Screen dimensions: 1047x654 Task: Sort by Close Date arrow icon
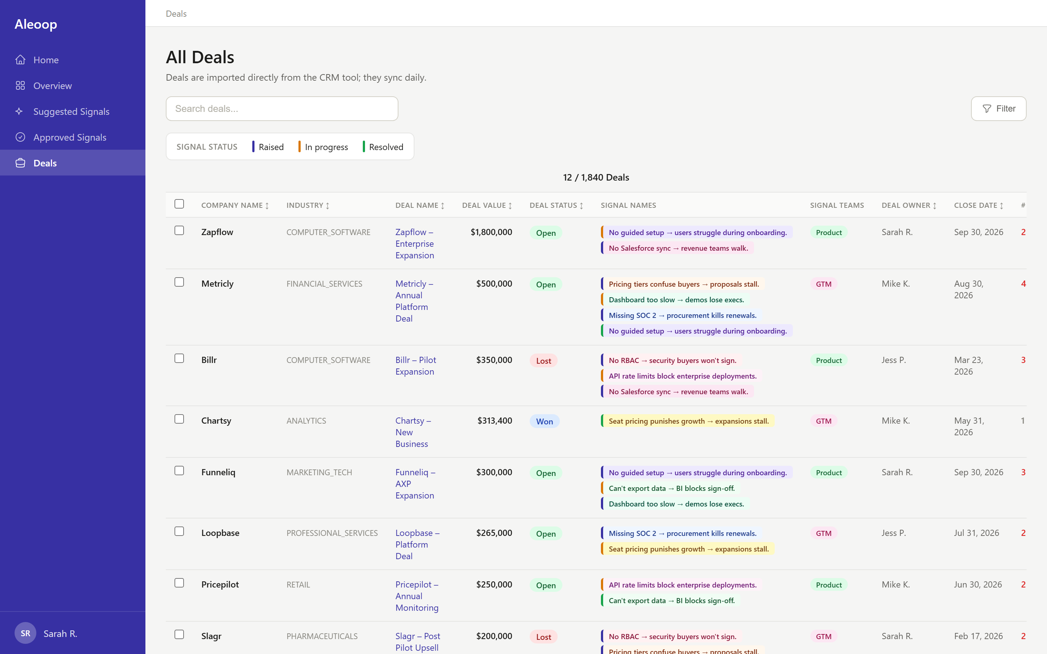point(1002,206)
